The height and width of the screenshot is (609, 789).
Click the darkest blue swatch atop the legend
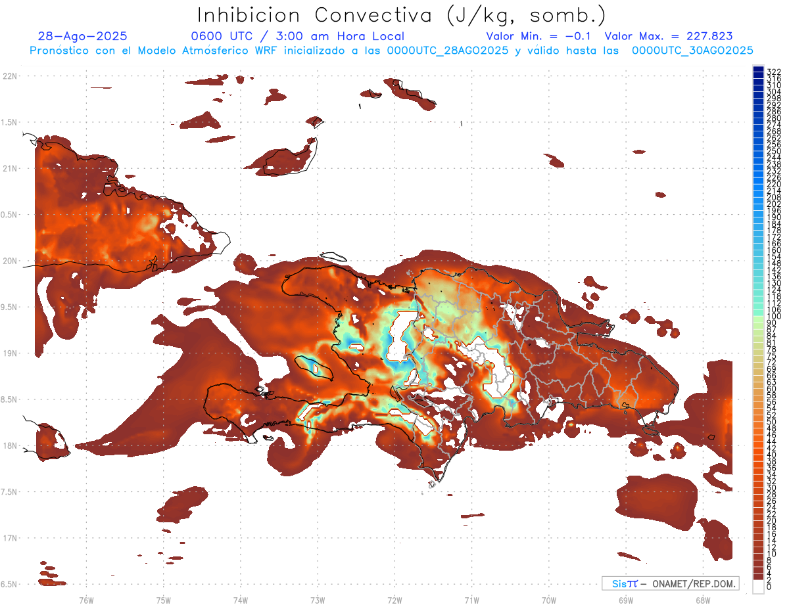pyautogui.click(x=758, y=69)
